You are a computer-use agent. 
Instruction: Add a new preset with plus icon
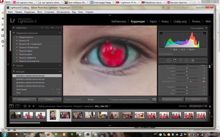tap(60, 33)
